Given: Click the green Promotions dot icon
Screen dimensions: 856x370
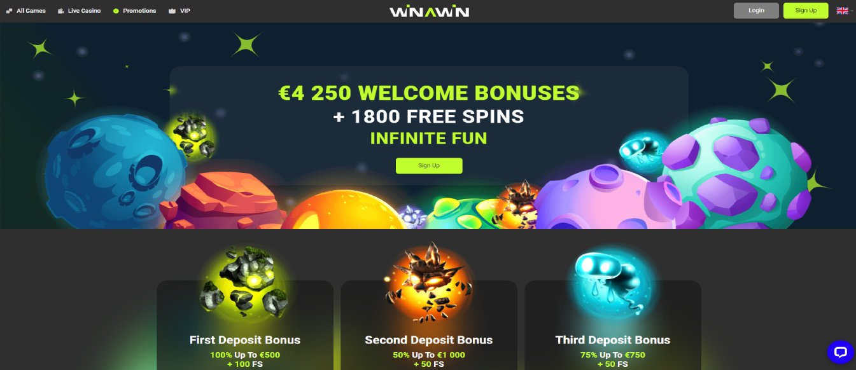Looking at the screenshot, I should point(116,11).
